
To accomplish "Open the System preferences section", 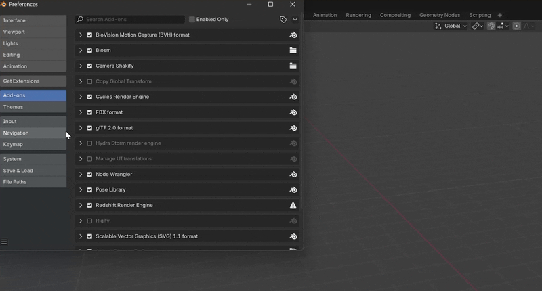I will click(33, 159).
